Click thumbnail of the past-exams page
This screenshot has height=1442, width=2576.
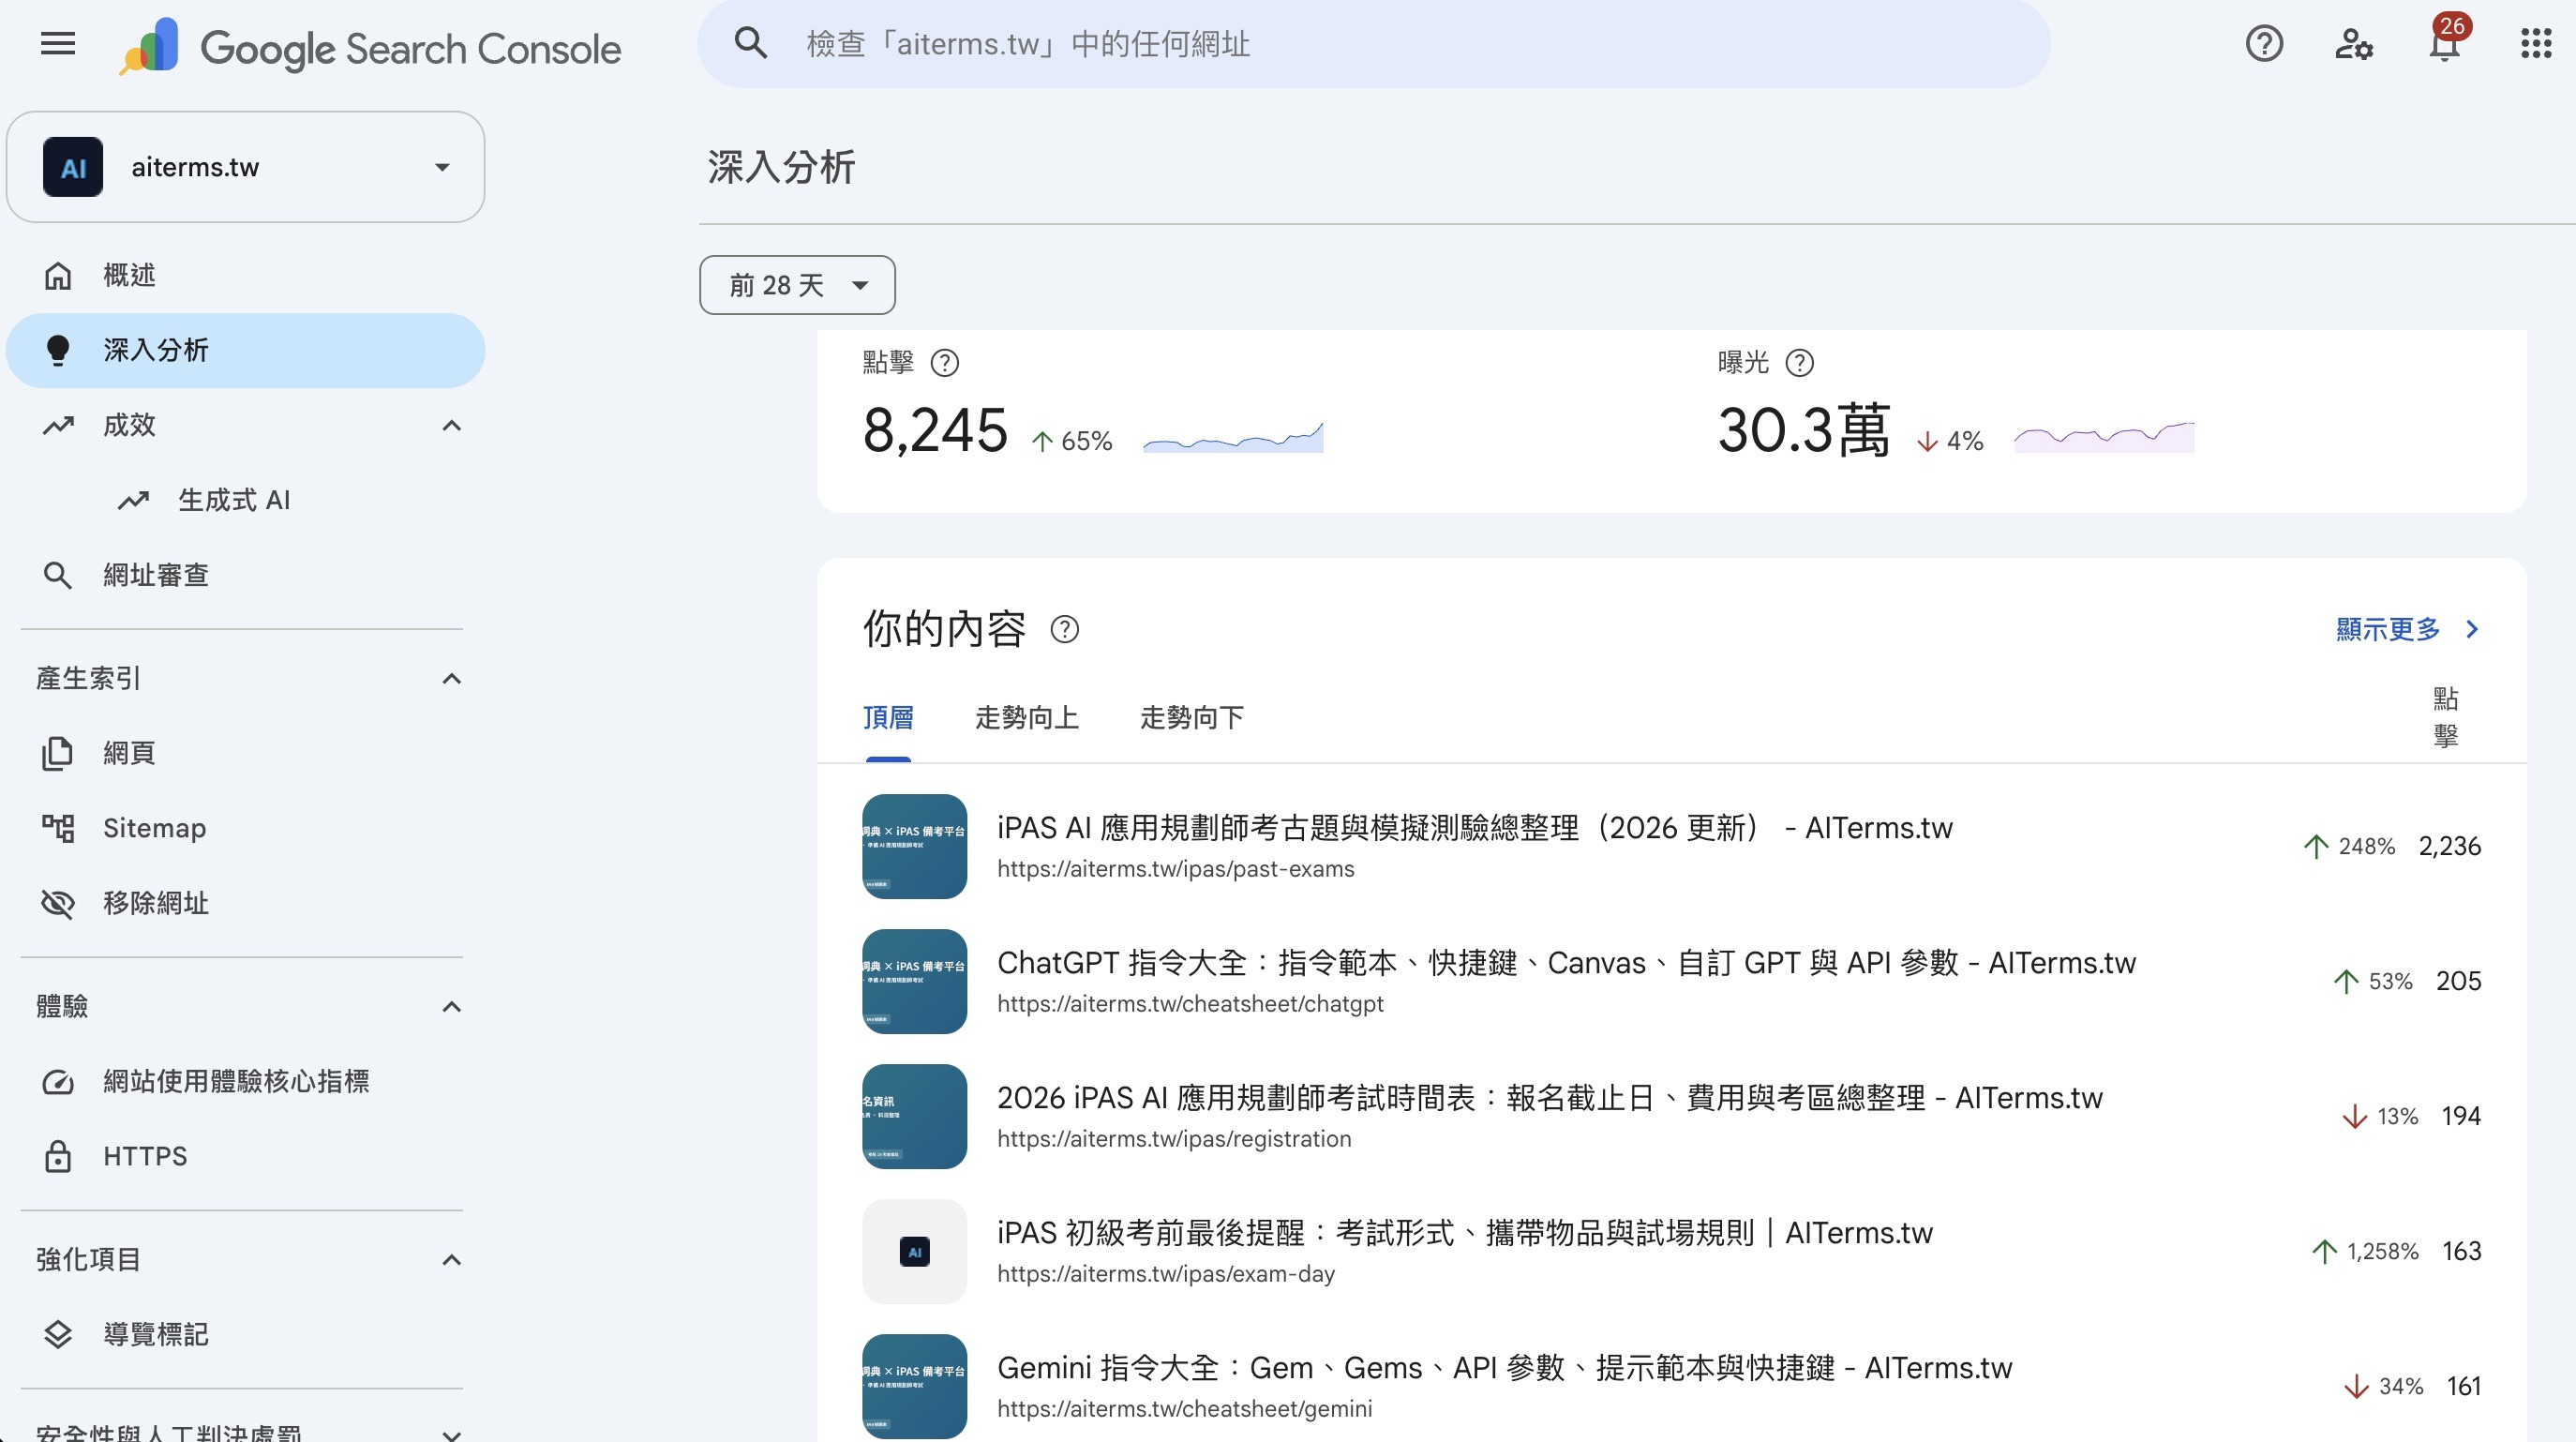(914, 846)
